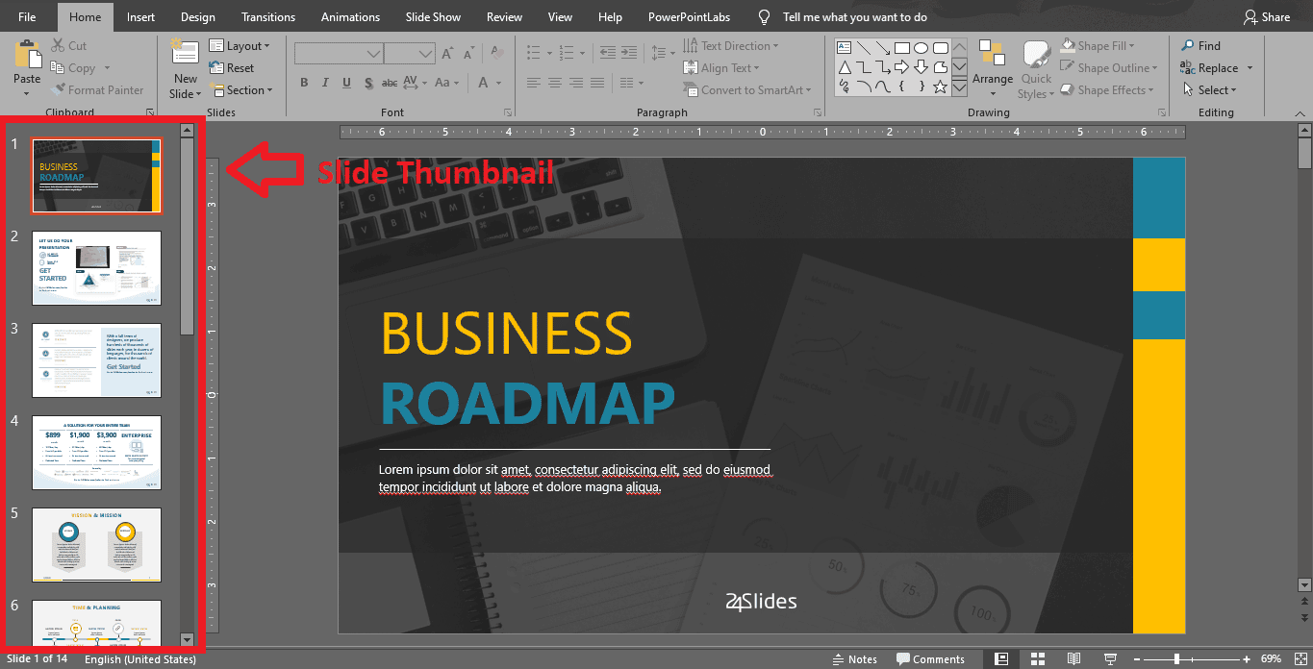Switch to the Animations tab
This screenshot has width=1313, height=669.
point(350,16)
